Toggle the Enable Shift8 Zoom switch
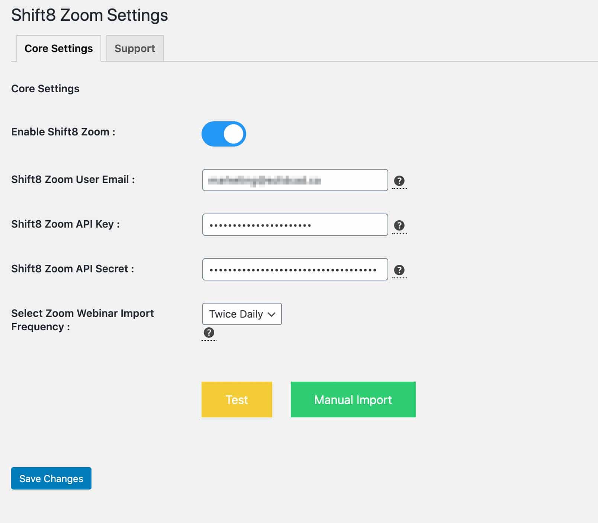 coord(224,134)
